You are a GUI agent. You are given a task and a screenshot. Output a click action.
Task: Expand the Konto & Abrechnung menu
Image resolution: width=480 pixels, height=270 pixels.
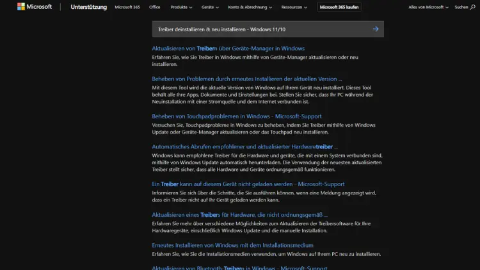coord(250,7)
